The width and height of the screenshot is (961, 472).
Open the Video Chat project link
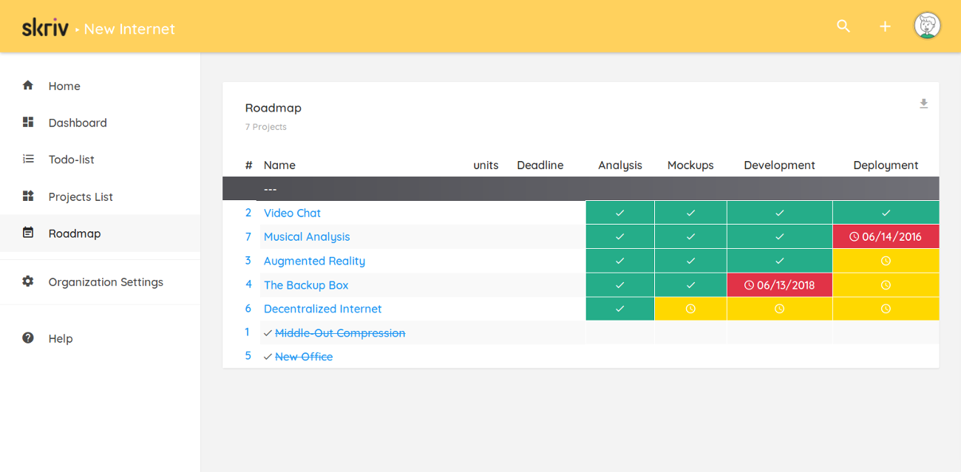[292, 213]
